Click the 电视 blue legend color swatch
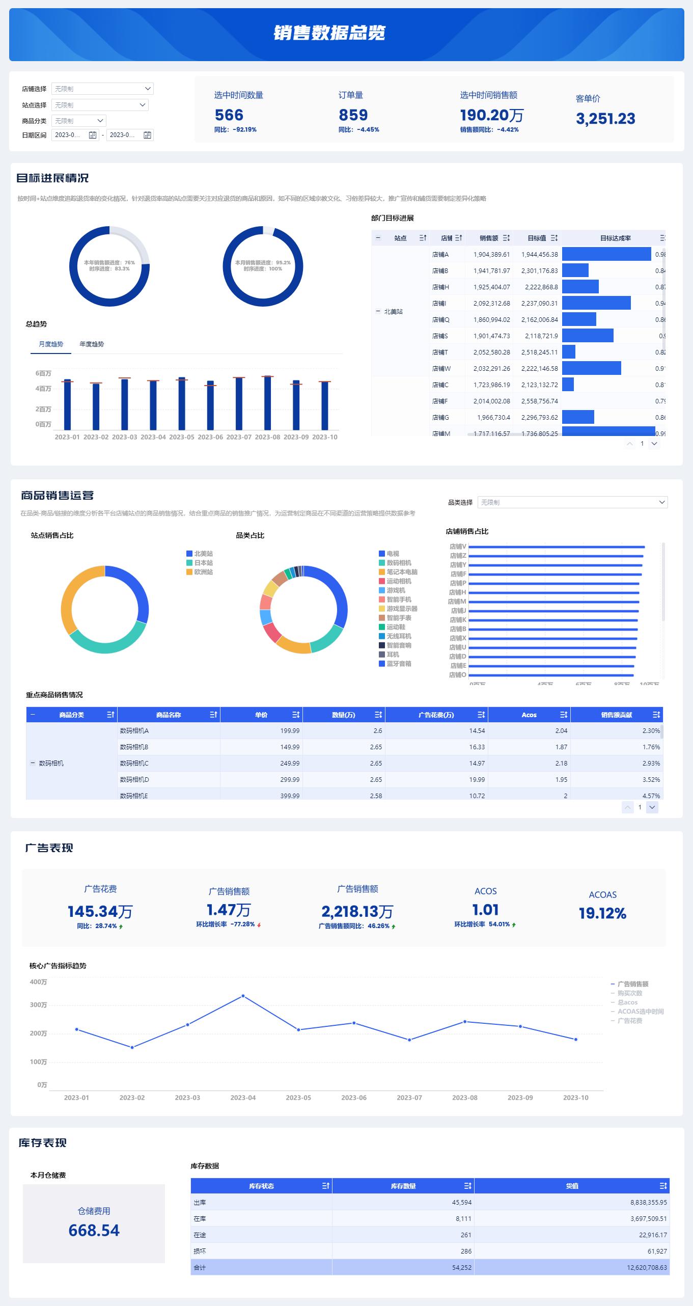 click(x=382, y=554)
